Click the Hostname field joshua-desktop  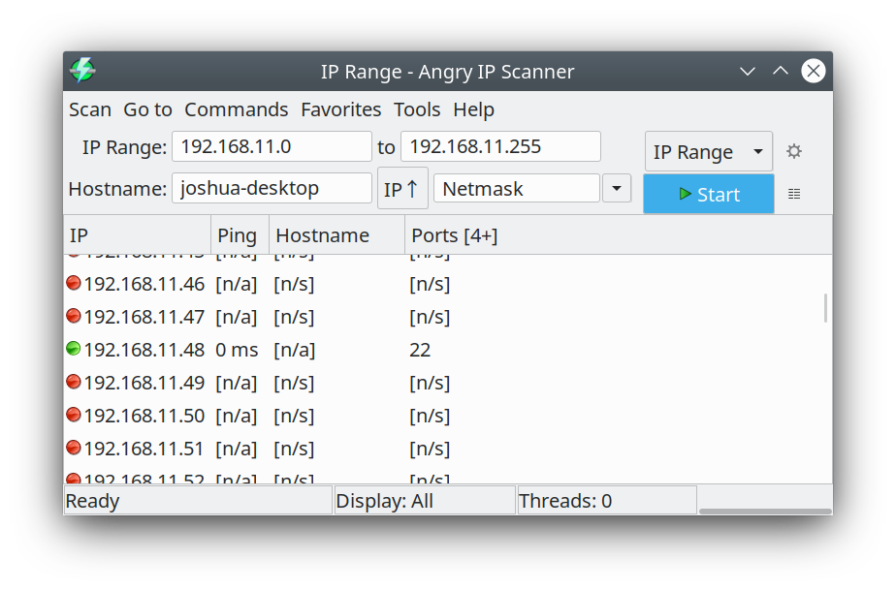click(x=272, y=188)
